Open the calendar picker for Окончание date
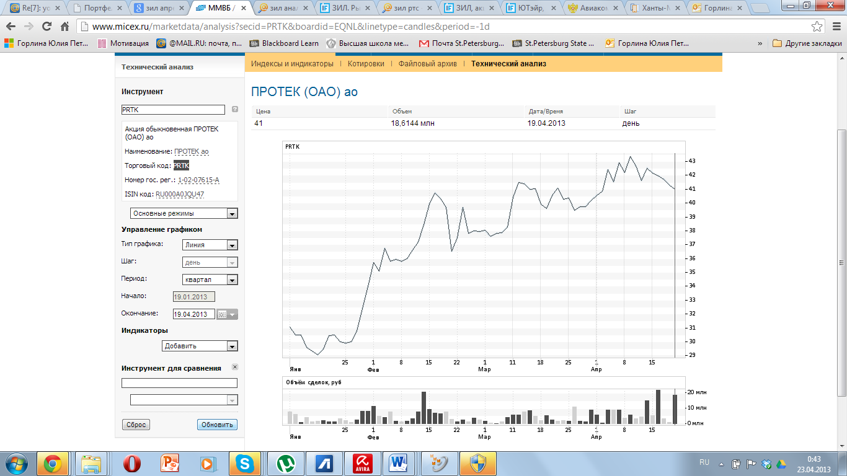Screen dimensions: 847x476 [x=227, y=314]
